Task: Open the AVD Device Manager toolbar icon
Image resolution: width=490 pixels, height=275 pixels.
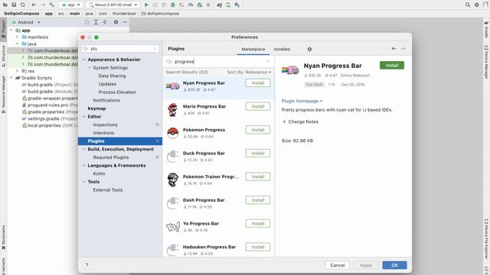Action: coord(228,5)
